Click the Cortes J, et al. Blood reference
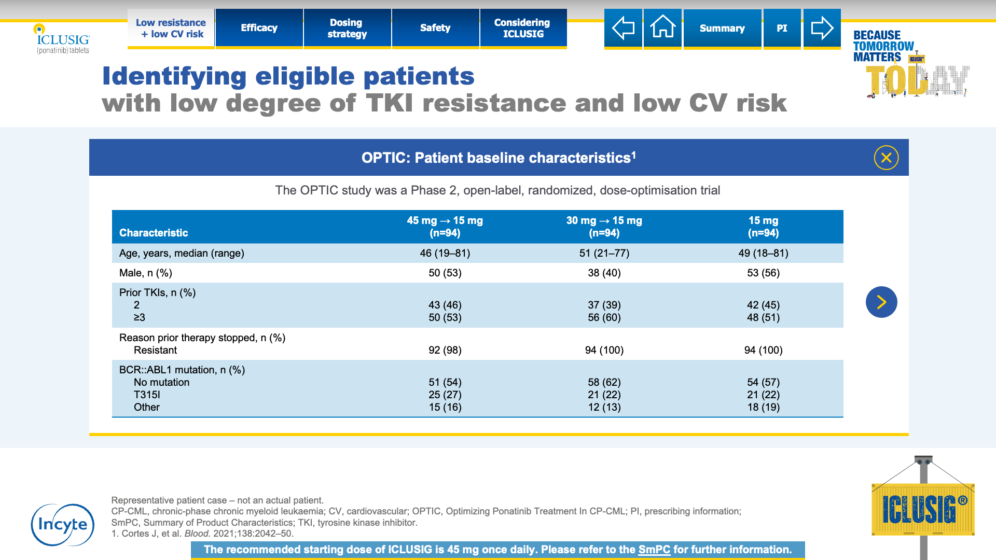The height and width of the screenshot is (560, 996). tap(202, 534)
